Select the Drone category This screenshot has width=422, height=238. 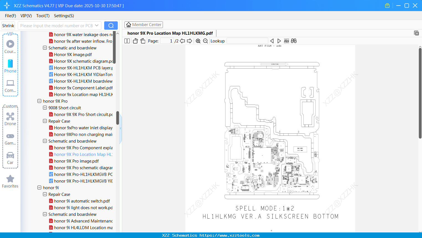point(10,119)
